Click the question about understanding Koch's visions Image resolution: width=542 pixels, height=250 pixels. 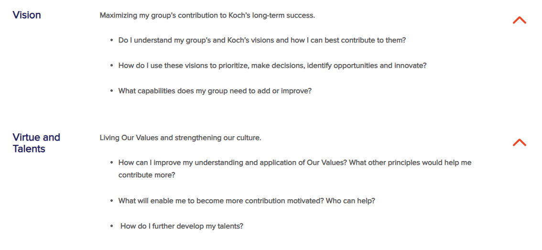click(x=261, y=40)
